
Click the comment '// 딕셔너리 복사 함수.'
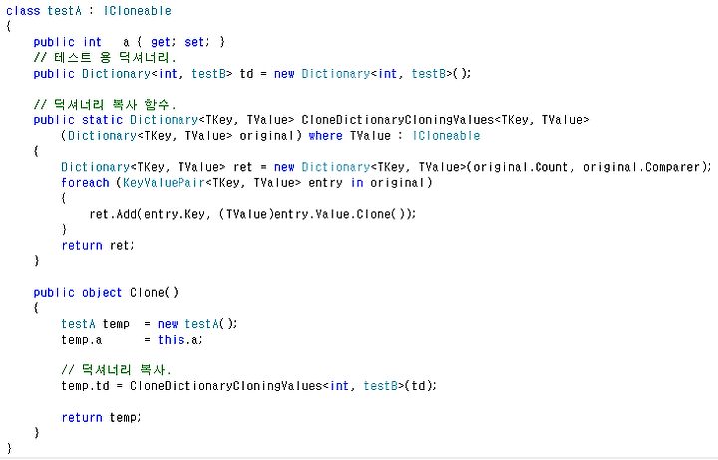(105, 105)
